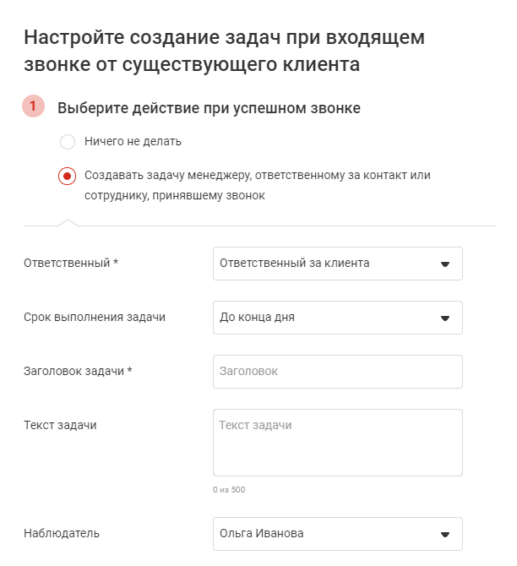Click the "Срок выполнения задачи" label
The width and height of the screenshot is (517, 566).
(x=95, y=318)
